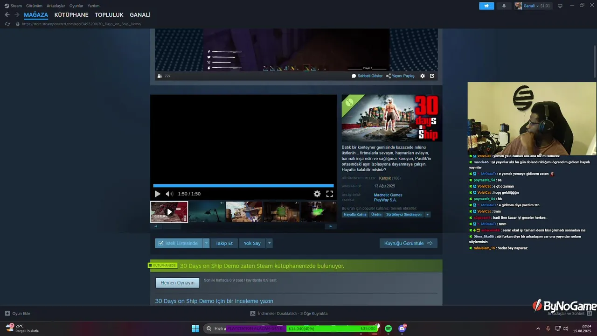Select the third screenshot thumbnail
Screen dimensions: 597x336
coord(244,212)
